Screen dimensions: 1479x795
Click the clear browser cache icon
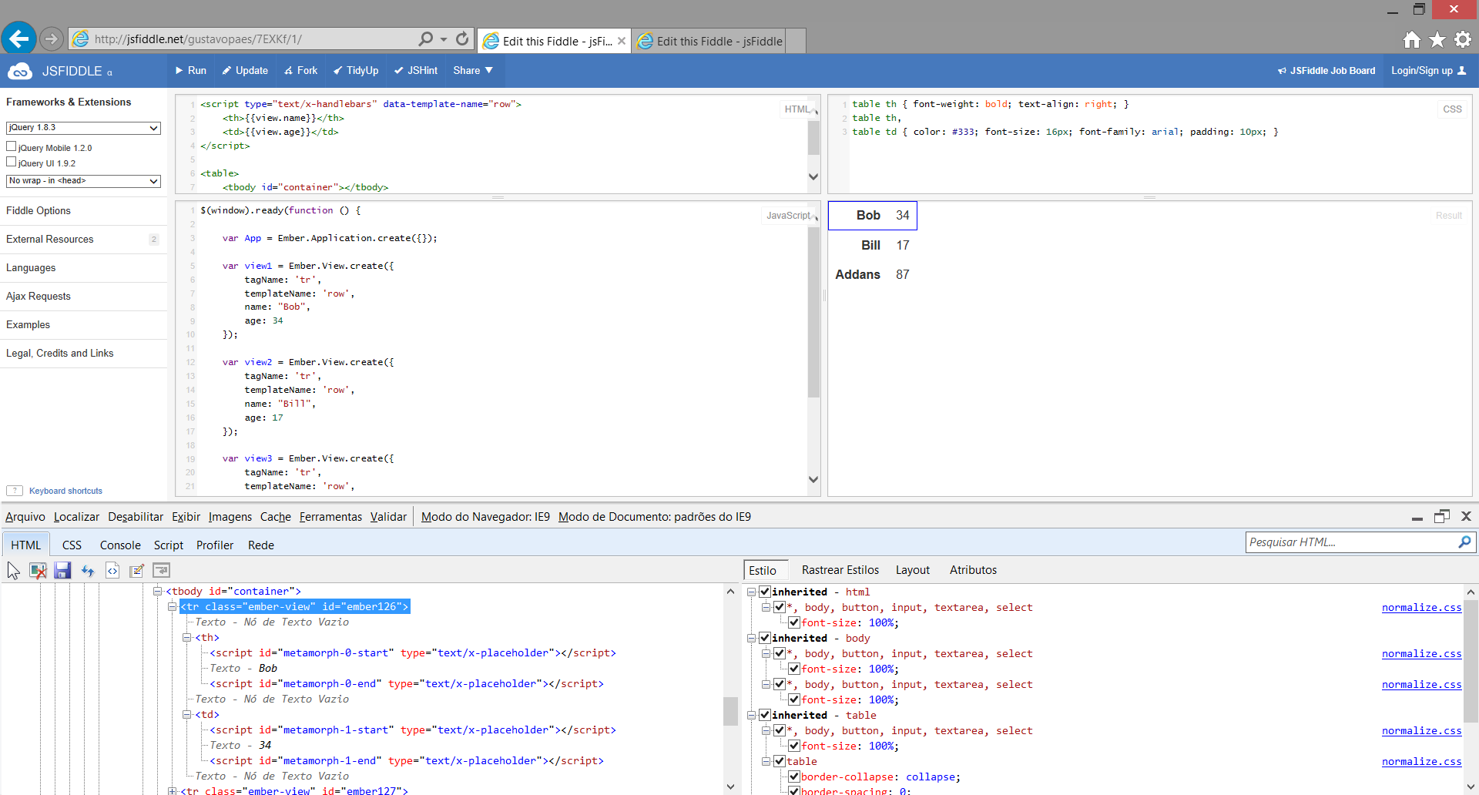[38, 570]
